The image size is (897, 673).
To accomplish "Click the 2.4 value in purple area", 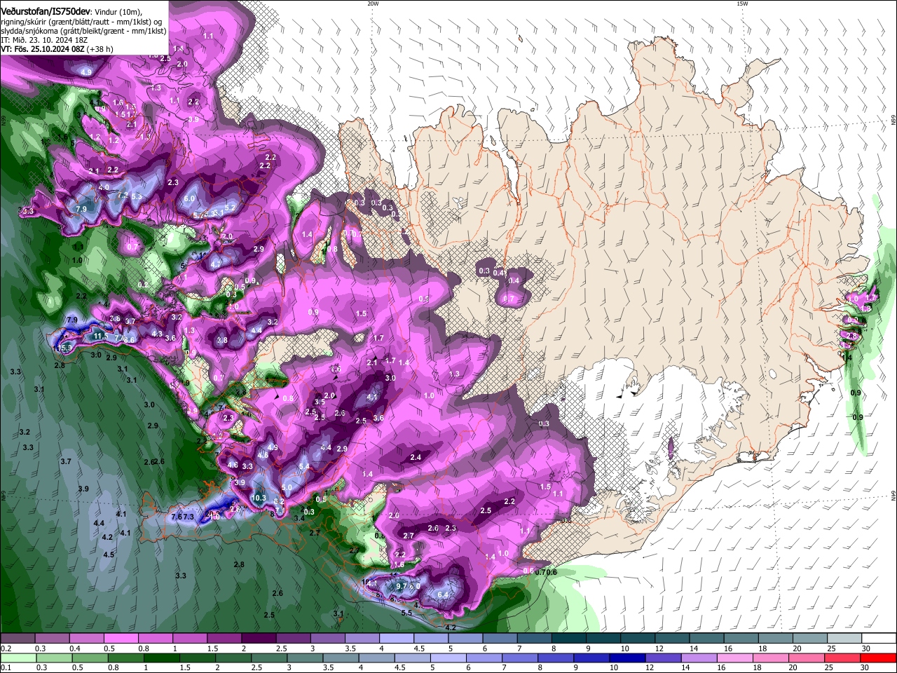I will click(416, 457).
